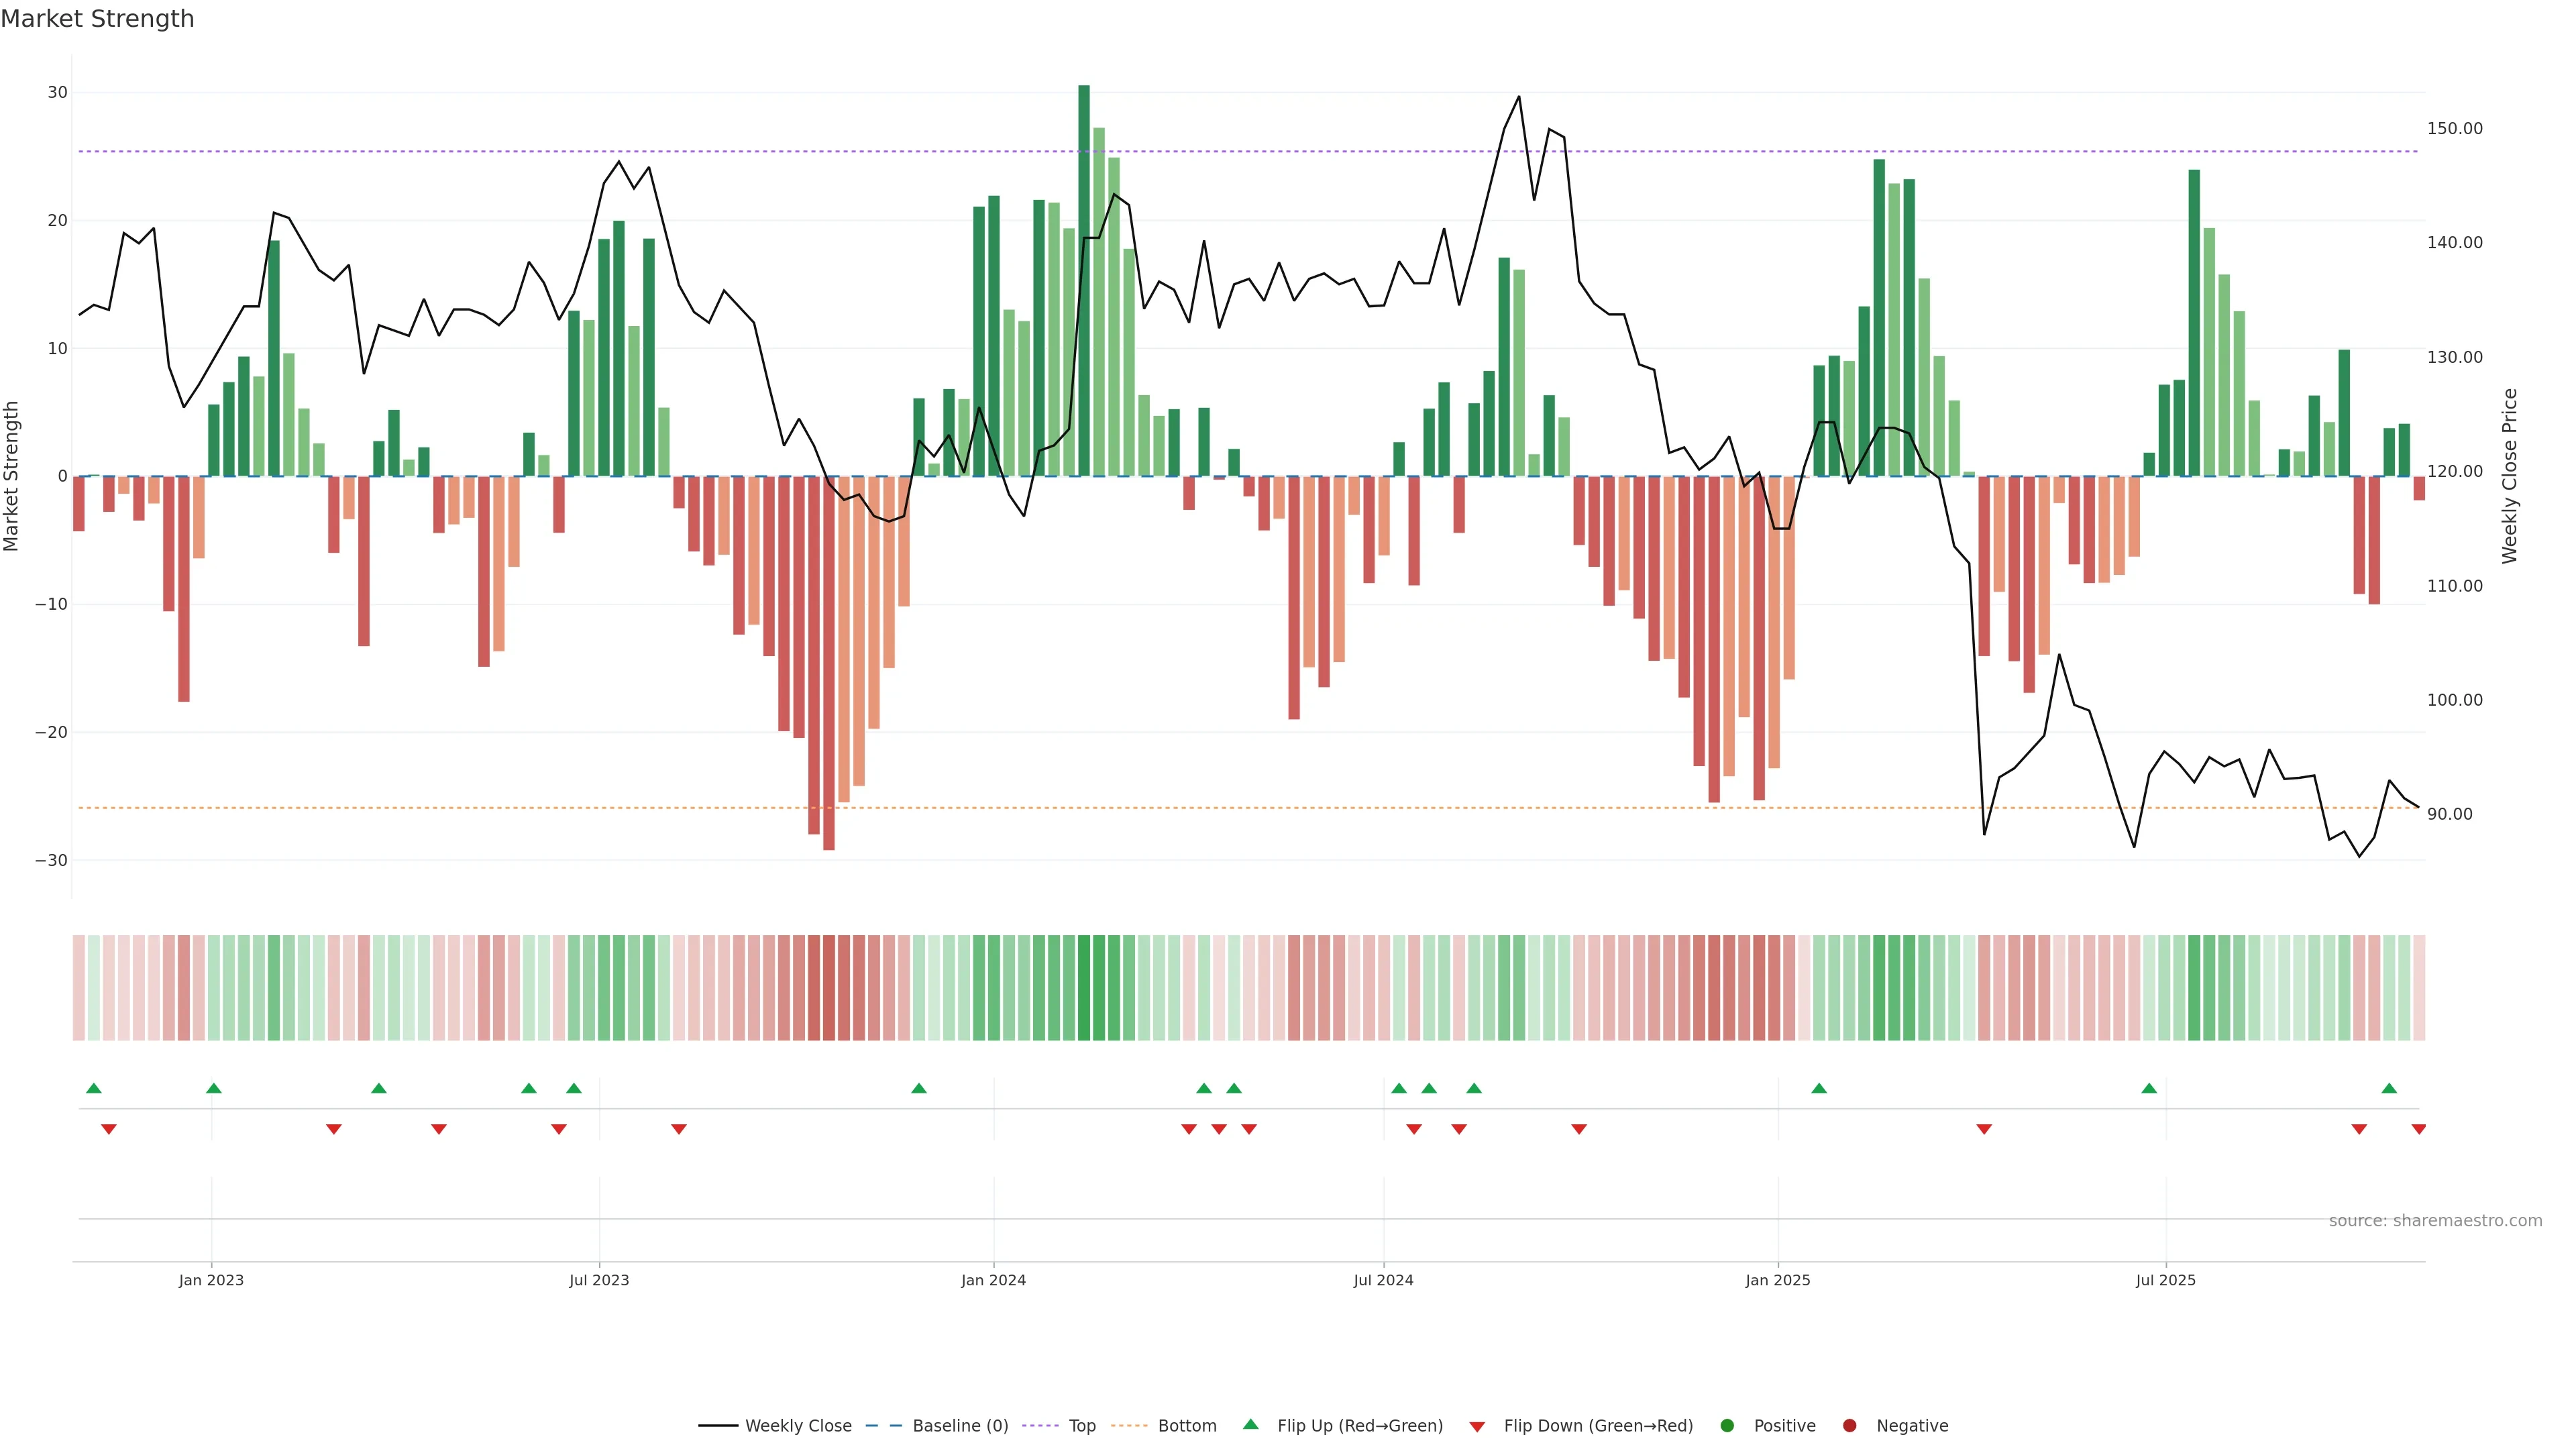The width and height of the screenshot is (2576, 1449).
Task: Click the Market Strength chart title
Action: (97, 19)
